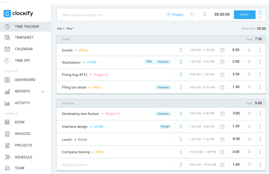Open date picker for the Emails entry
269x174 pixels.
pos(222,50)
